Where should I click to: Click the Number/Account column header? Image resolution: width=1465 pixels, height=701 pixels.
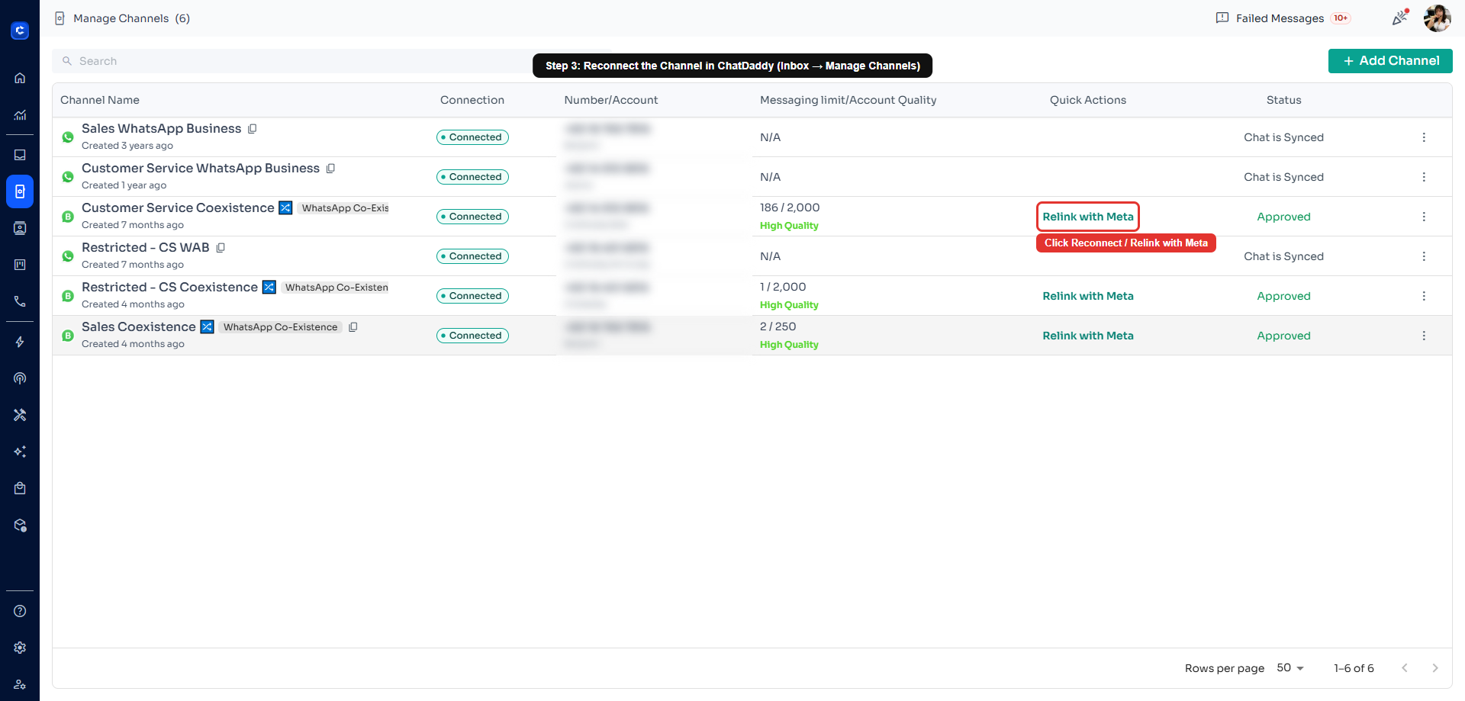(x=611, y=100)
